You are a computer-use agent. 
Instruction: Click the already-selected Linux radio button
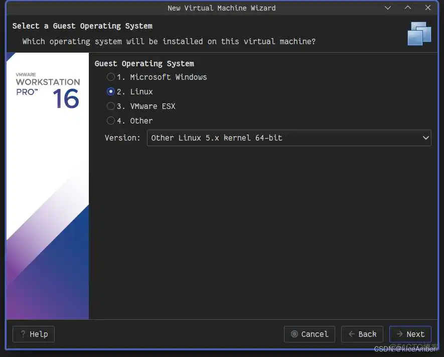110,91
